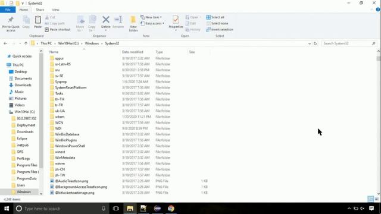Switch to the View ribbon tab
This screenshot has width=381, height=214.
(55, 10)
